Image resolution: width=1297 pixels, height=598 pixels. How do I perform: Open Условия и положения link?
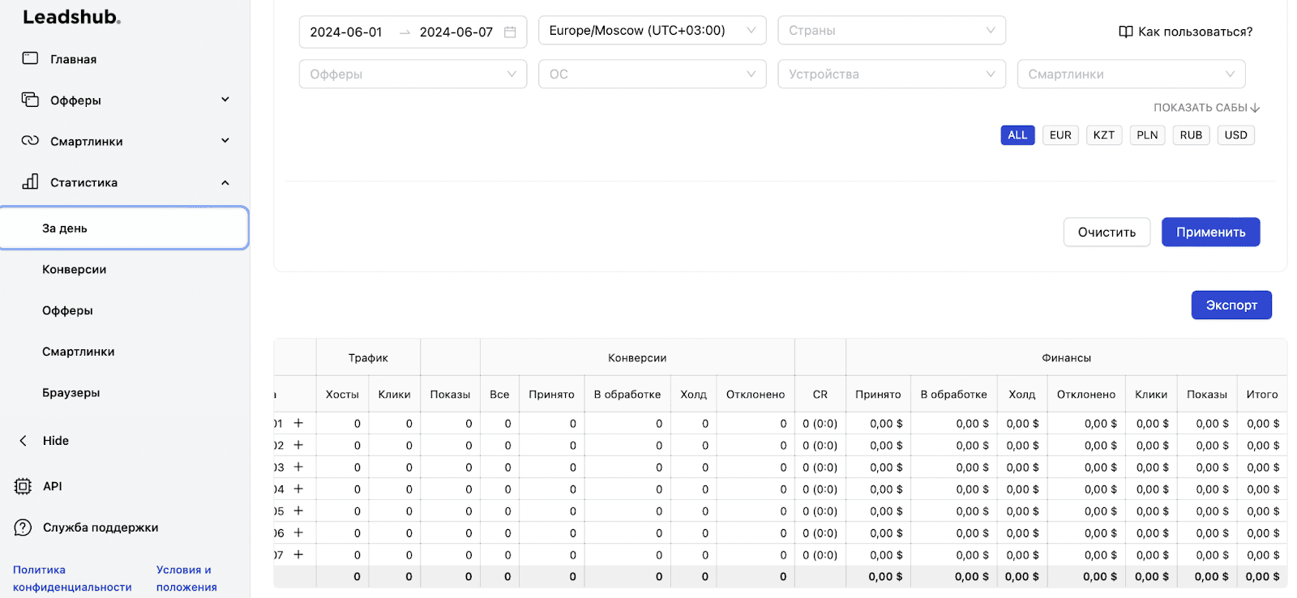tap(186, 579)
